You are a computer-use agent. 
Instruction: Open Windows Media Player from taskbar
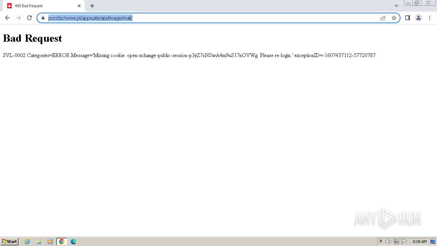[50, 242]
